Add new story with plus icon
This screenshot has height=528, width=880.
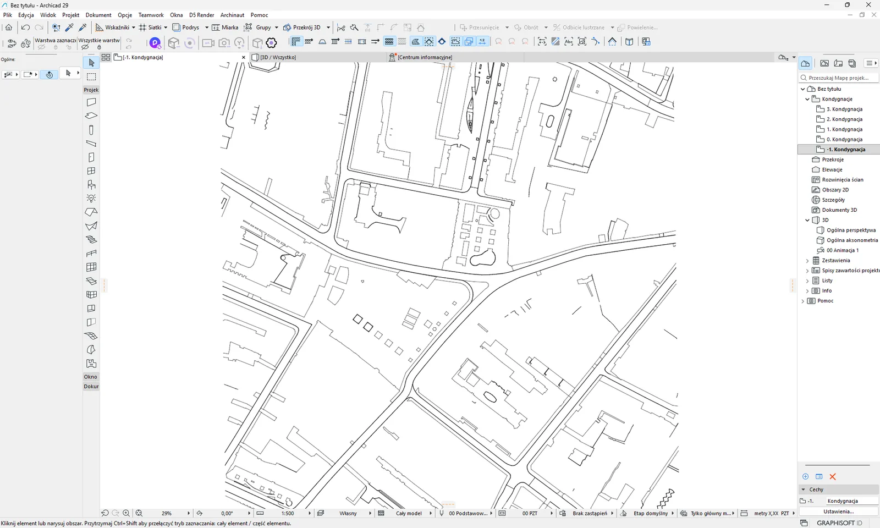(x=806, y=476)
